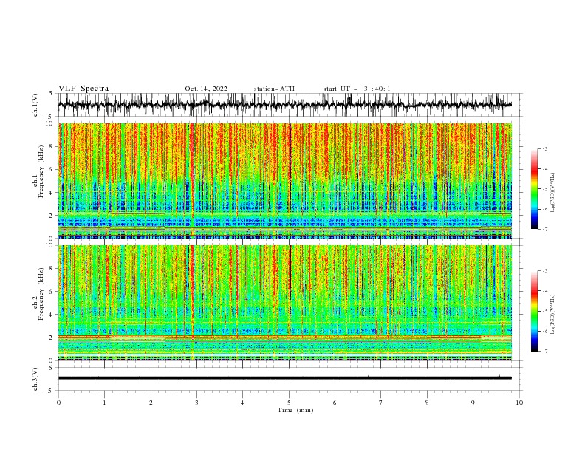Click the "station=ATH" header label
Image resolution: width=585 pixels, height=452 pixels.
pos(274,89)
